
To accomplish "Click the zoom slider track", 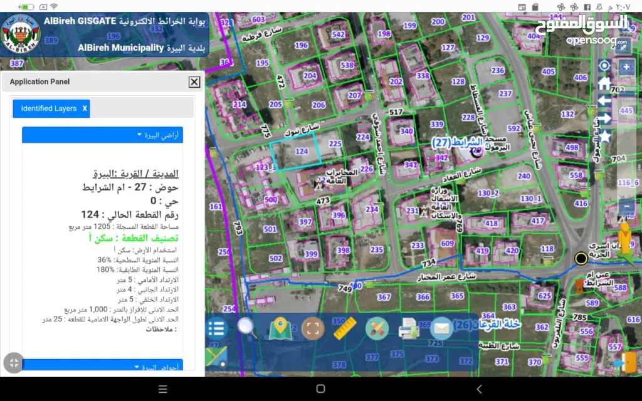I will [626, 138].
